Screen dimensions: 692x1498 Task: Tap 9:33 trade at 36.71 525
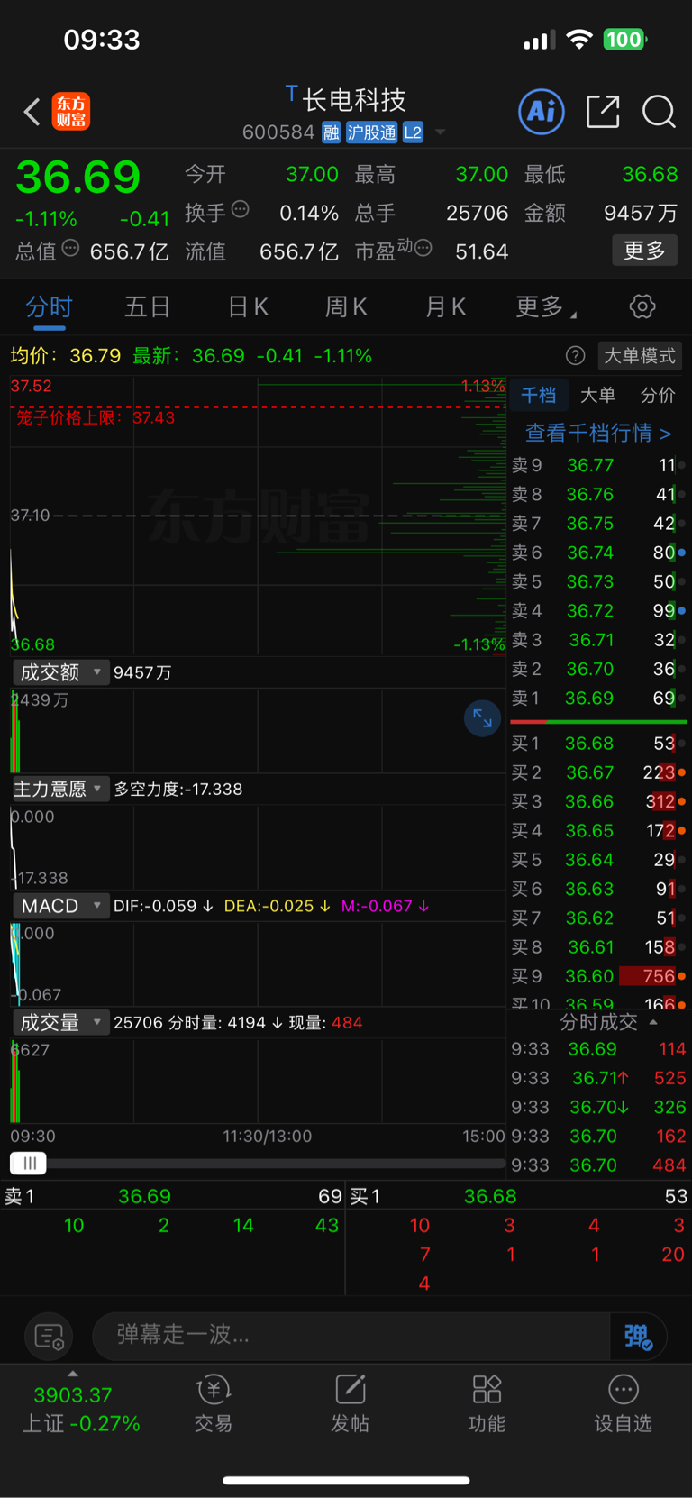click(598, 1078)
